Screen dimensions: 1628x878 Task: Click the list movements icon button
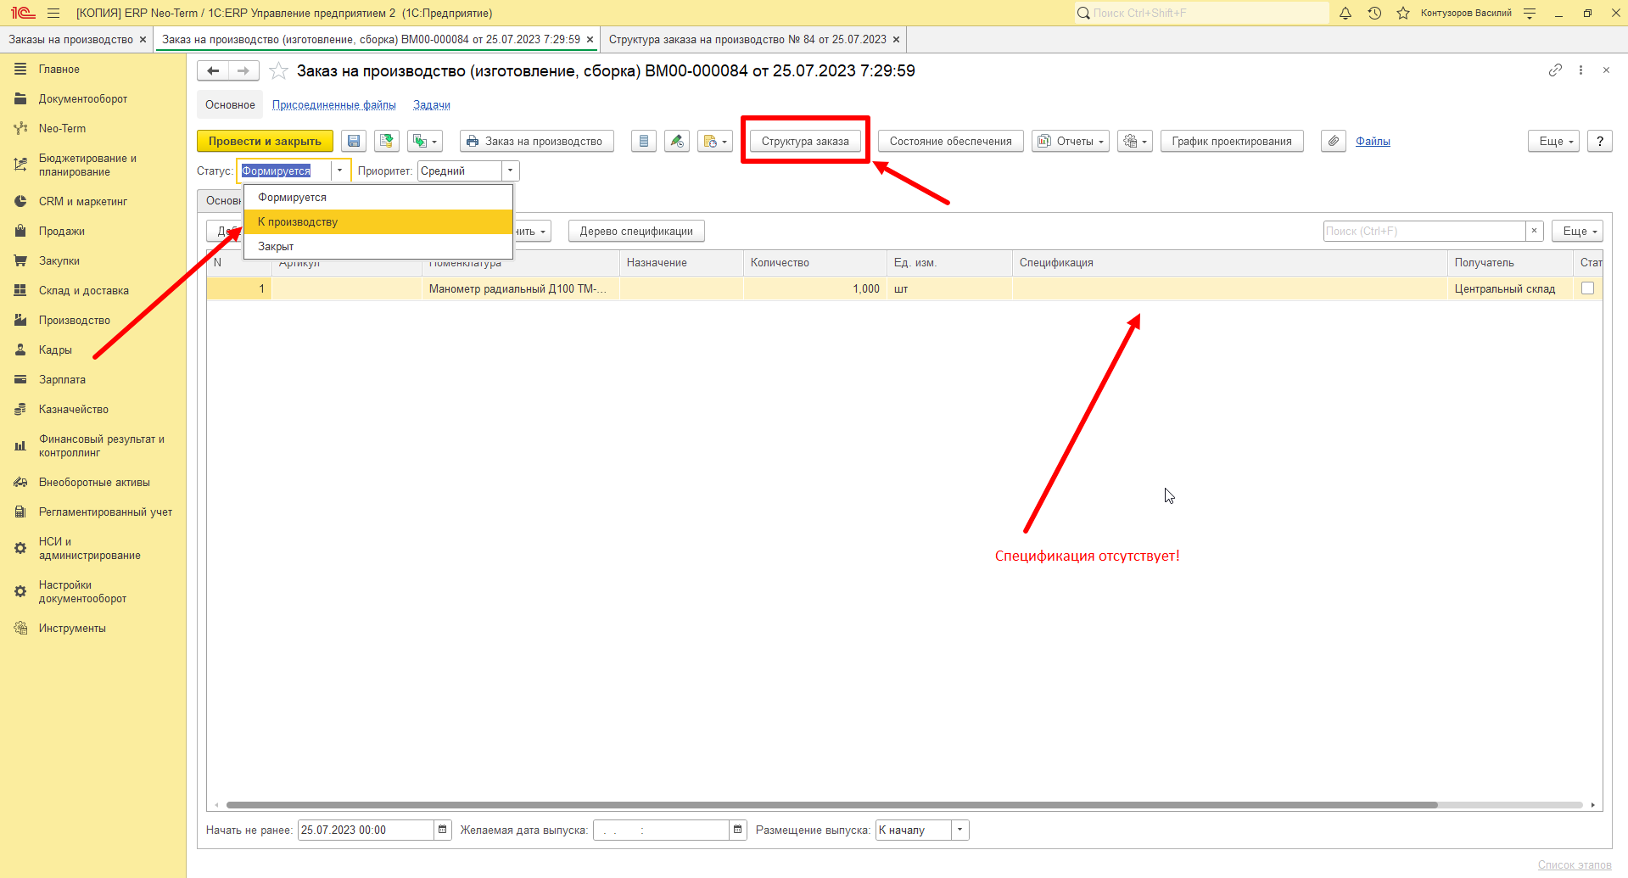(x=644, y=142)
